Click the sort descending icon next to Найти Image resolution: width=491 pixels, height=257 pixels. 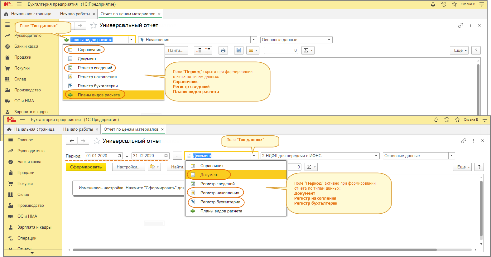click(199, 50)
